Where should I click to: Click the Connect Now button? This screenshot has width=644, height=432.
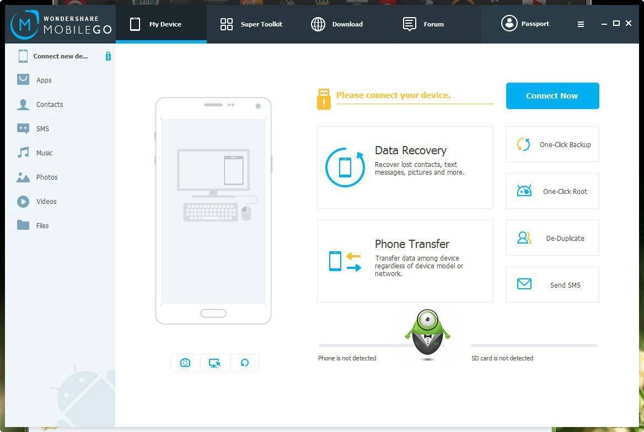[x=552, y=96]
